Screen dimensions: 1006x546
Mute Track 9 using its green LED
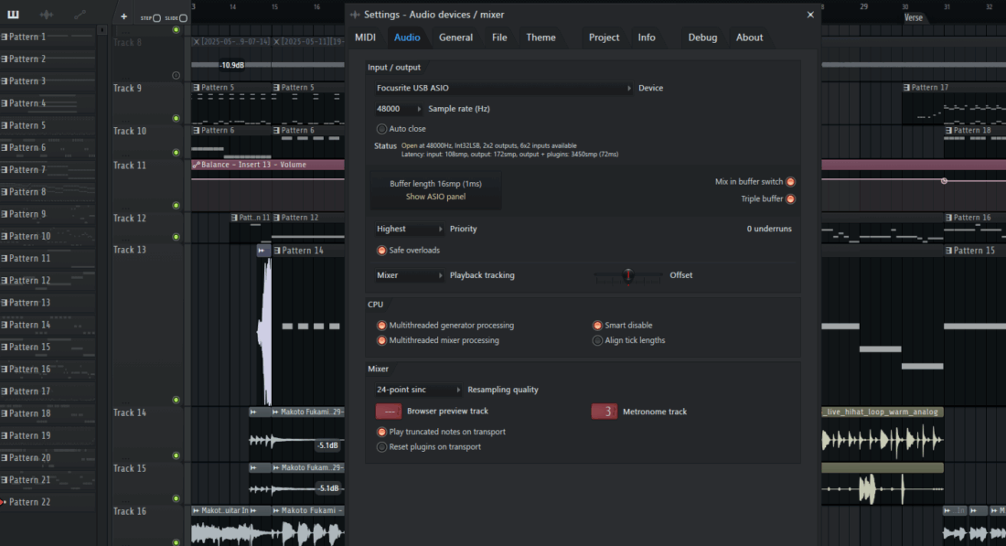pyautogui.click(x=176, y=118)
